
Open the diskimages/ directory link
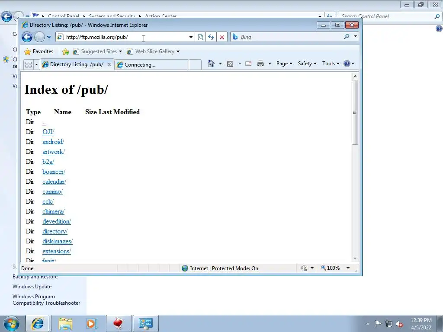(58, 241)
